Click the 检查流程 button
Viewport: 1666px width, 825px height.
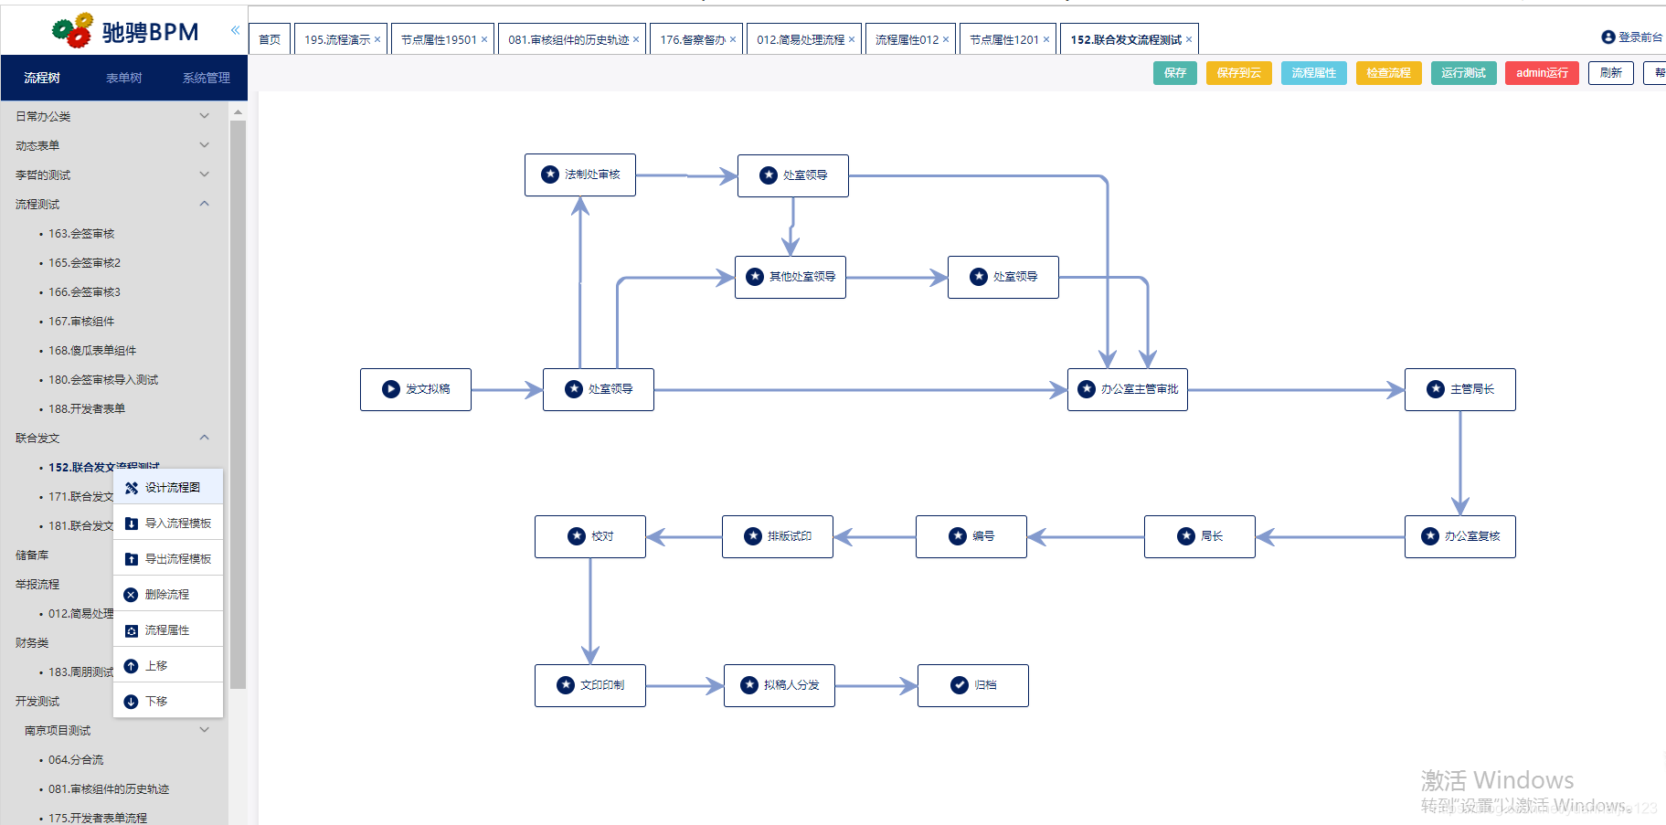click(1388, 73)
